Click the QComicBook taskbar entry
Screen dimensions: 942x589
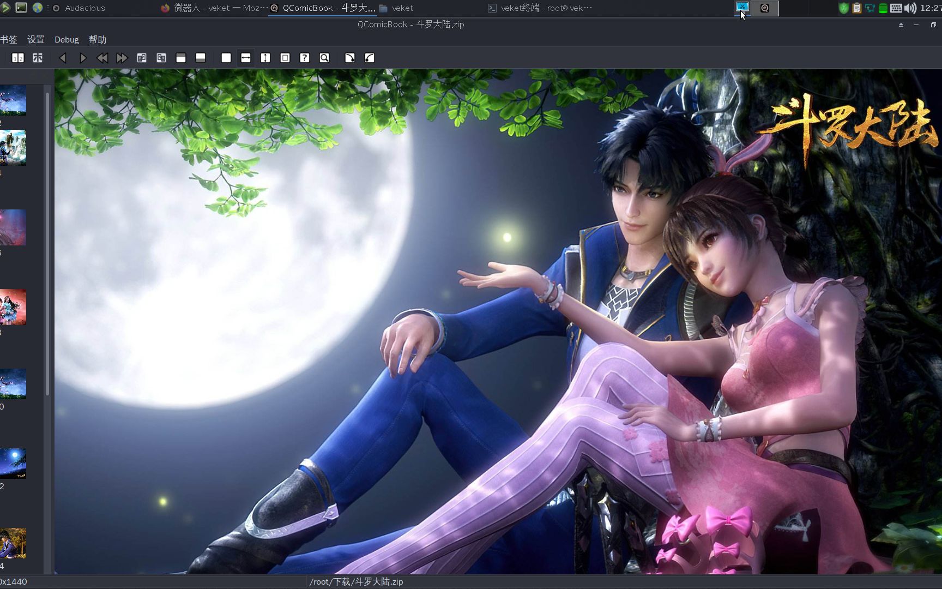323,8
